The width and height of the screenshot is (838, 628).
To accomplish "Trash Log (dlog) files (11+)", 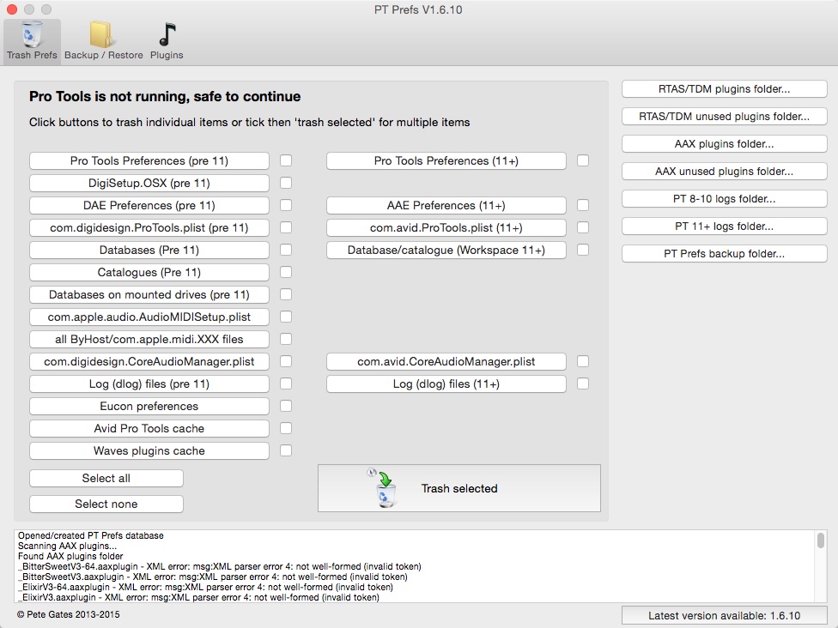I will 446,384.
